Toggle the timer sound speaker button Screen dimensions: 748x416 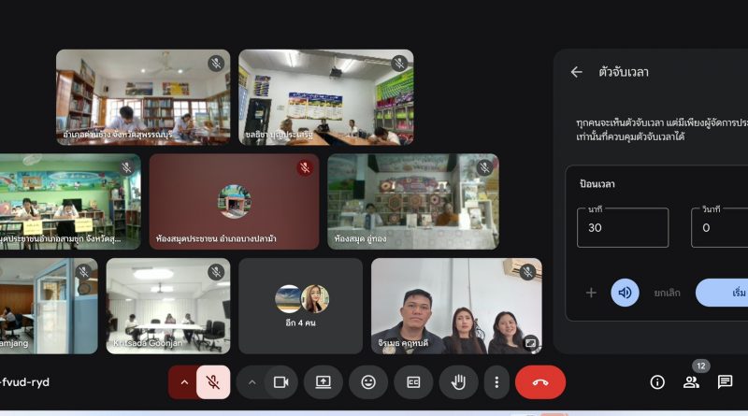(625, 293)
